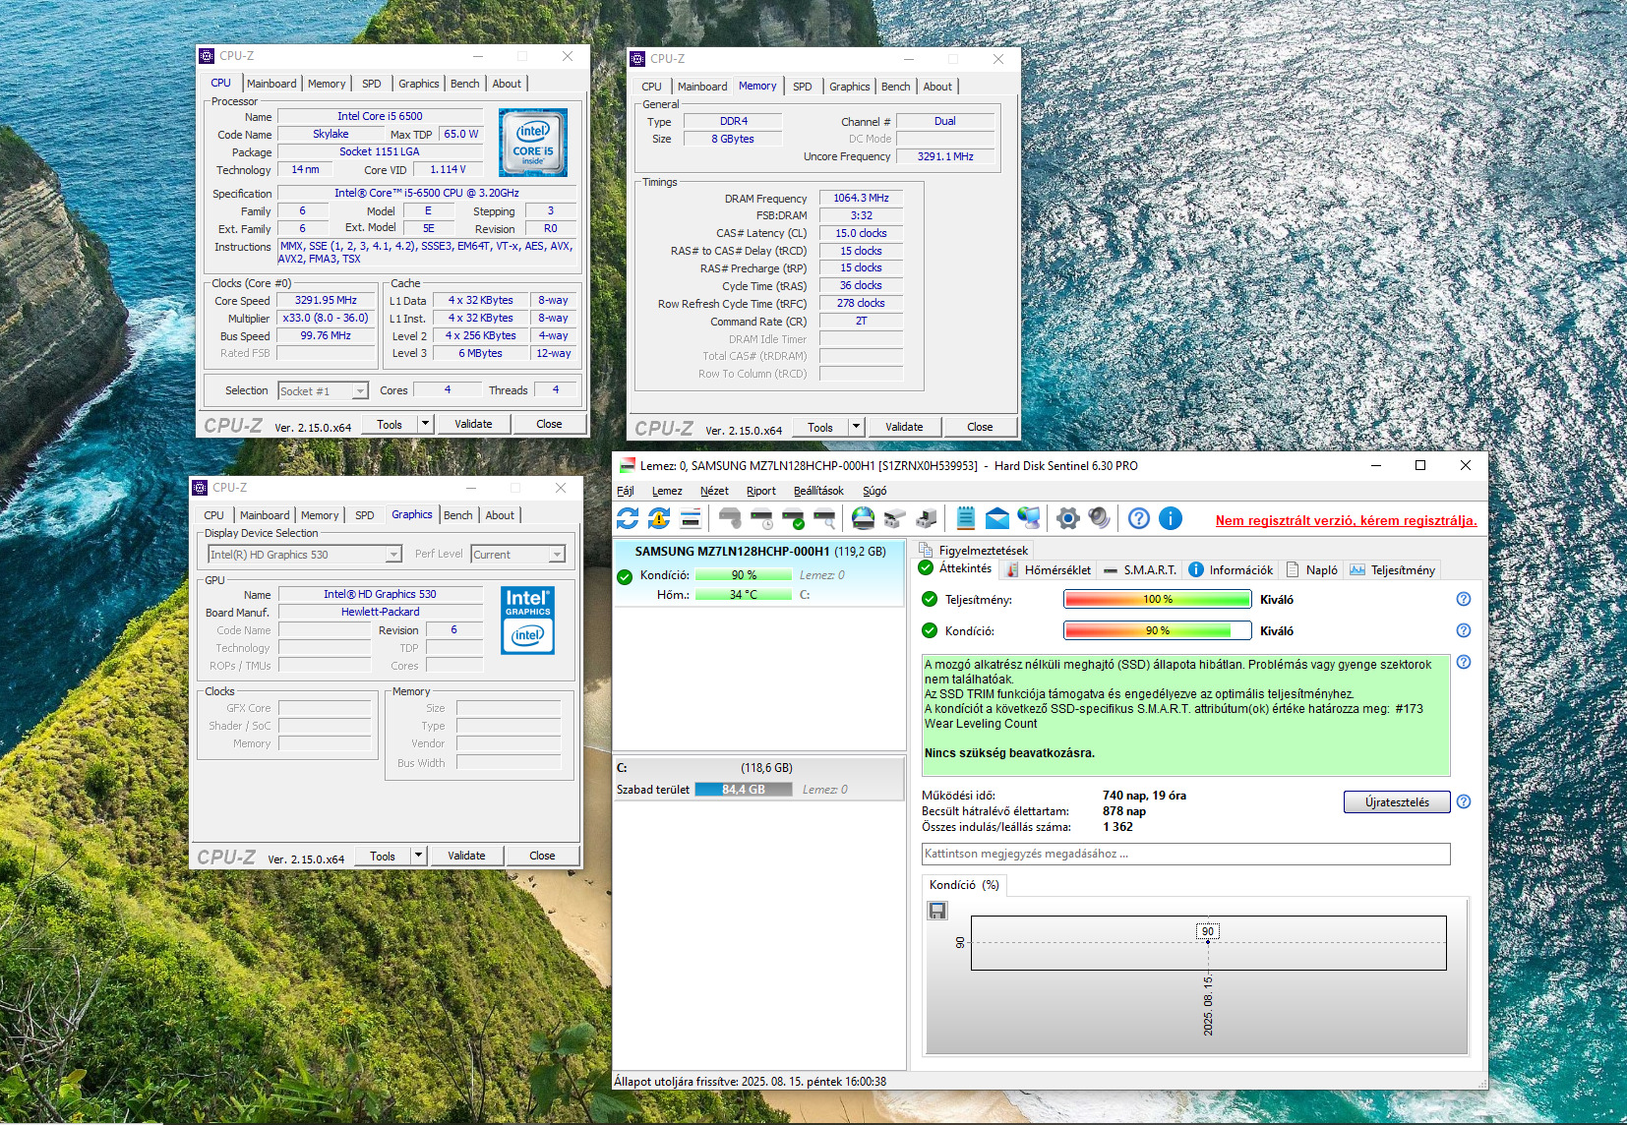
Task: Click the blue envelope e-mail icon
Action: pos(996,518)
